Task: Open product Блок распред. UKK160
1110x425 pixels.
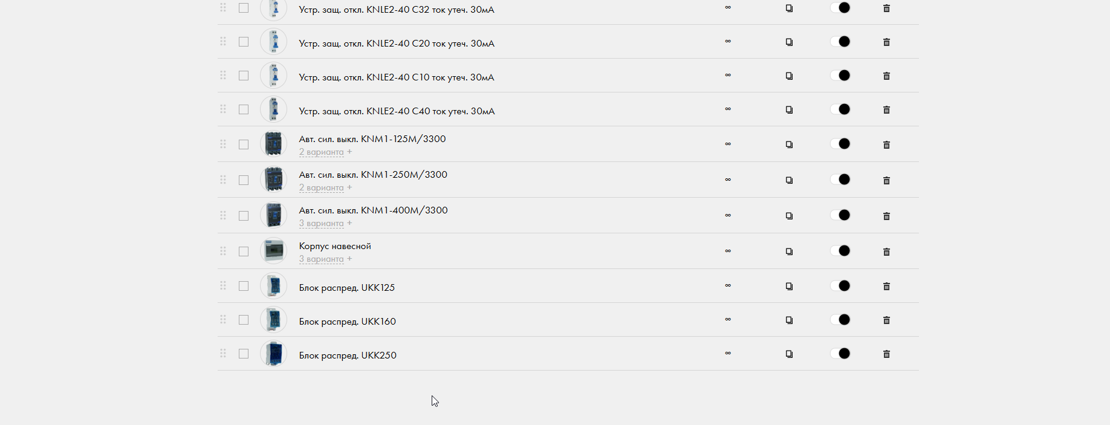Action: (348, 322)
